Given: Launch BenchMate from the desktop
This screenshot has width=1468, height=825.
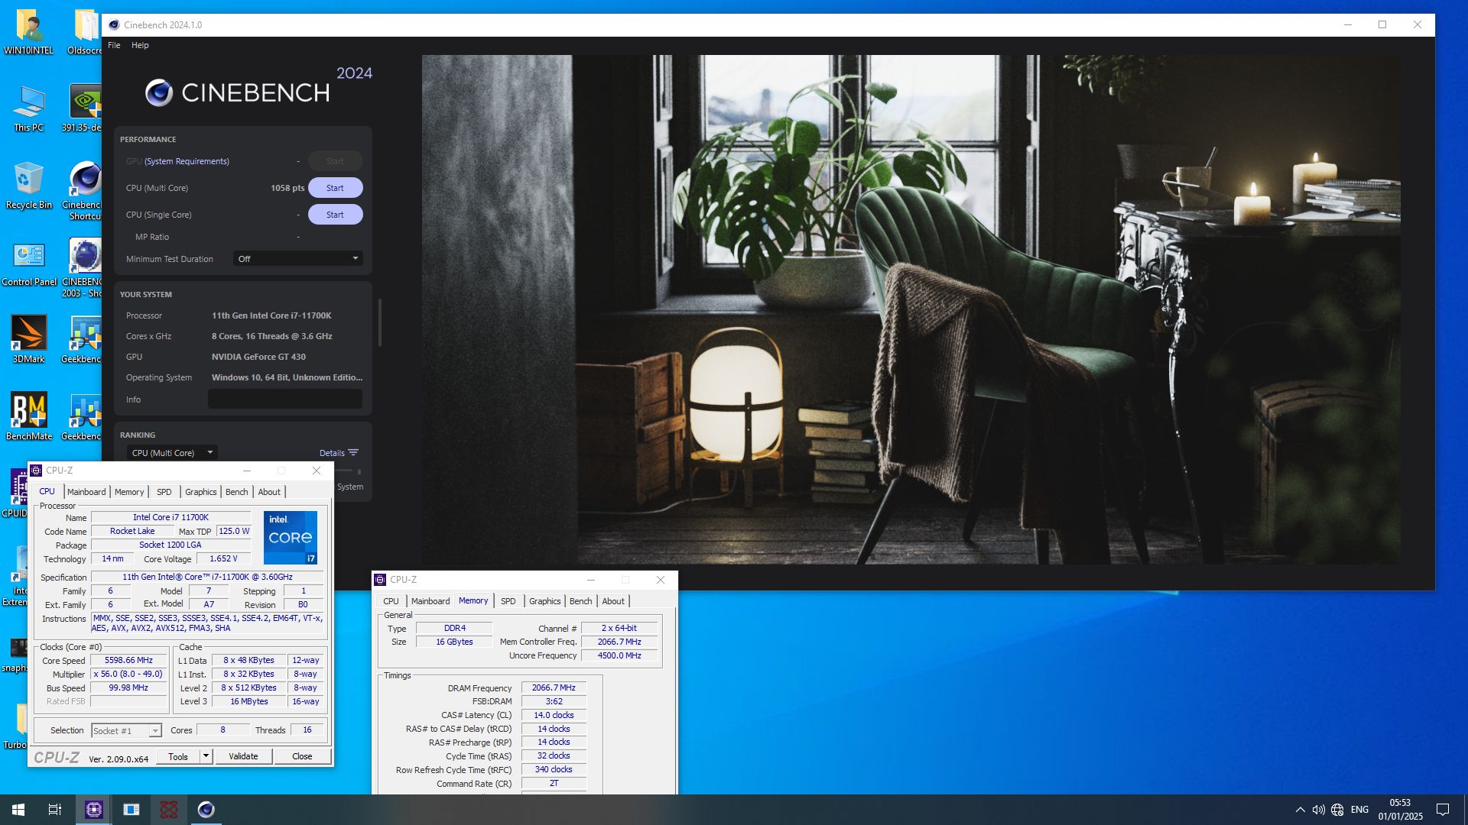Looking at the screenshot, I should 29,416.
